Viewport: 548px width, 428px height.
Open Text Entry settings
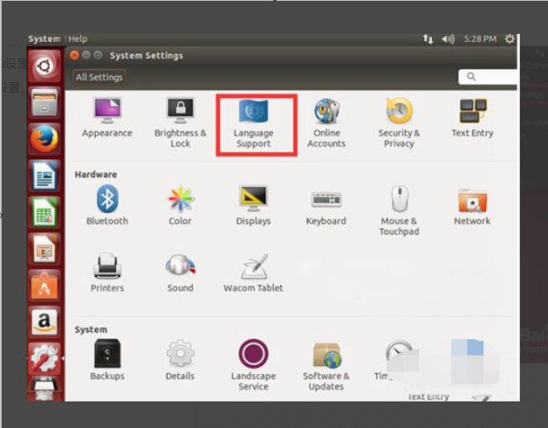[472, 118]
